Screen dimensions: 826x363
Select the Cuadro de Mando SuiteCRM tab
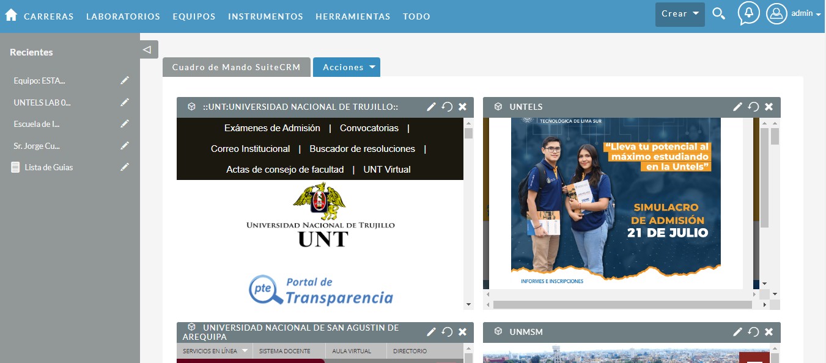236,68
